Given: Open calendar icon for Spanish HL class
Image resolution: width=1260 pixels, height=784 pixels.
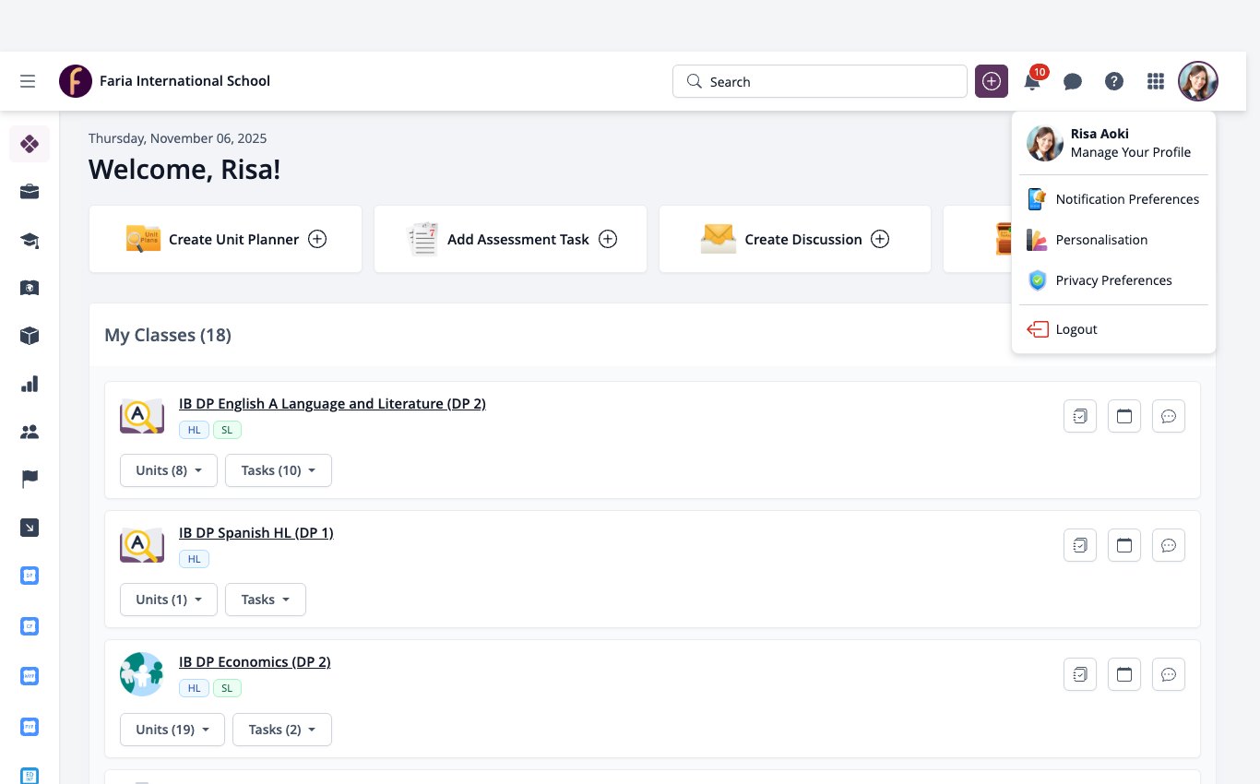Looking at the screenshot, I should (x=1123, y=545).
